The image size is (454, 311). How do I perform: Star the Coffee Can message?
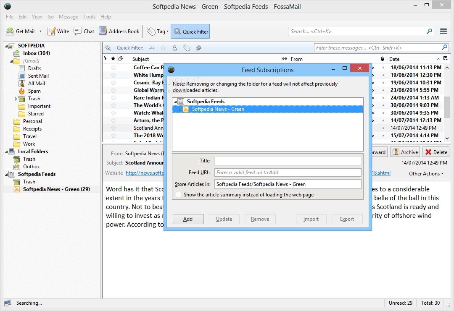pyautogui.click(x=113, y=68)
